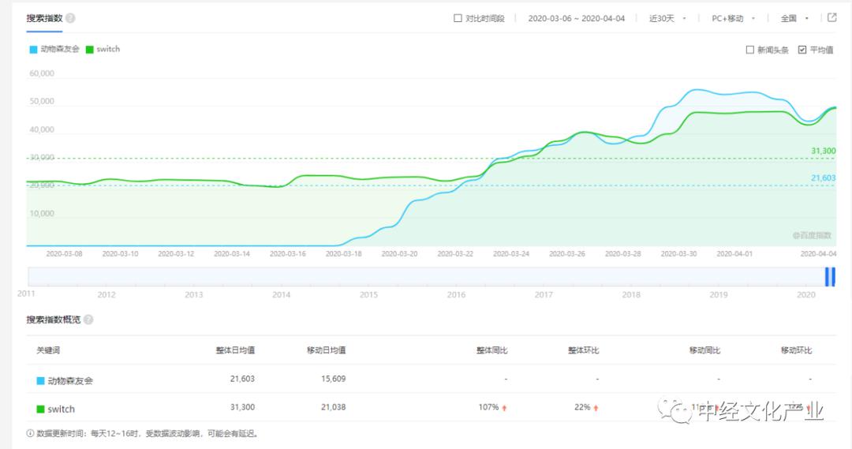This screenshot has width=852, height=449.
Task: Click the 移动环比 column header
Action: tap(797, 350)
